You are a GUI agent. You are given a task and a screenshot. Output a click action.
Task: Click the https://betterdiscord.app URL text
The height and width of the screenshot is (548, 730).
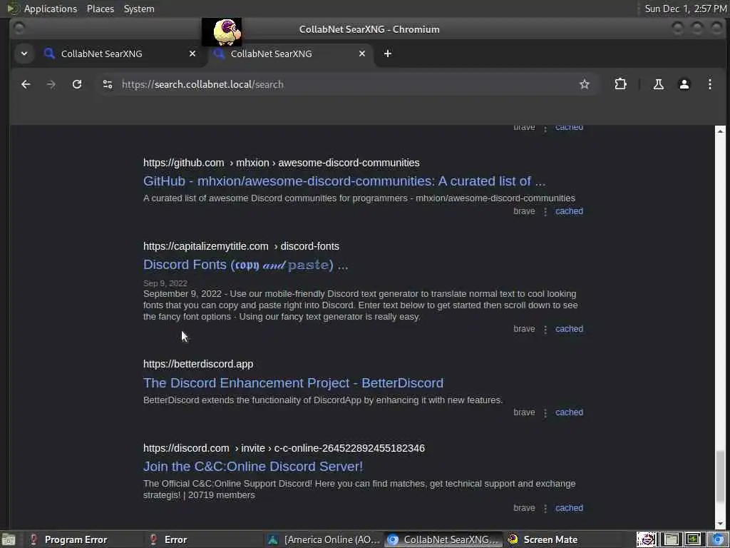pos(198,364)
